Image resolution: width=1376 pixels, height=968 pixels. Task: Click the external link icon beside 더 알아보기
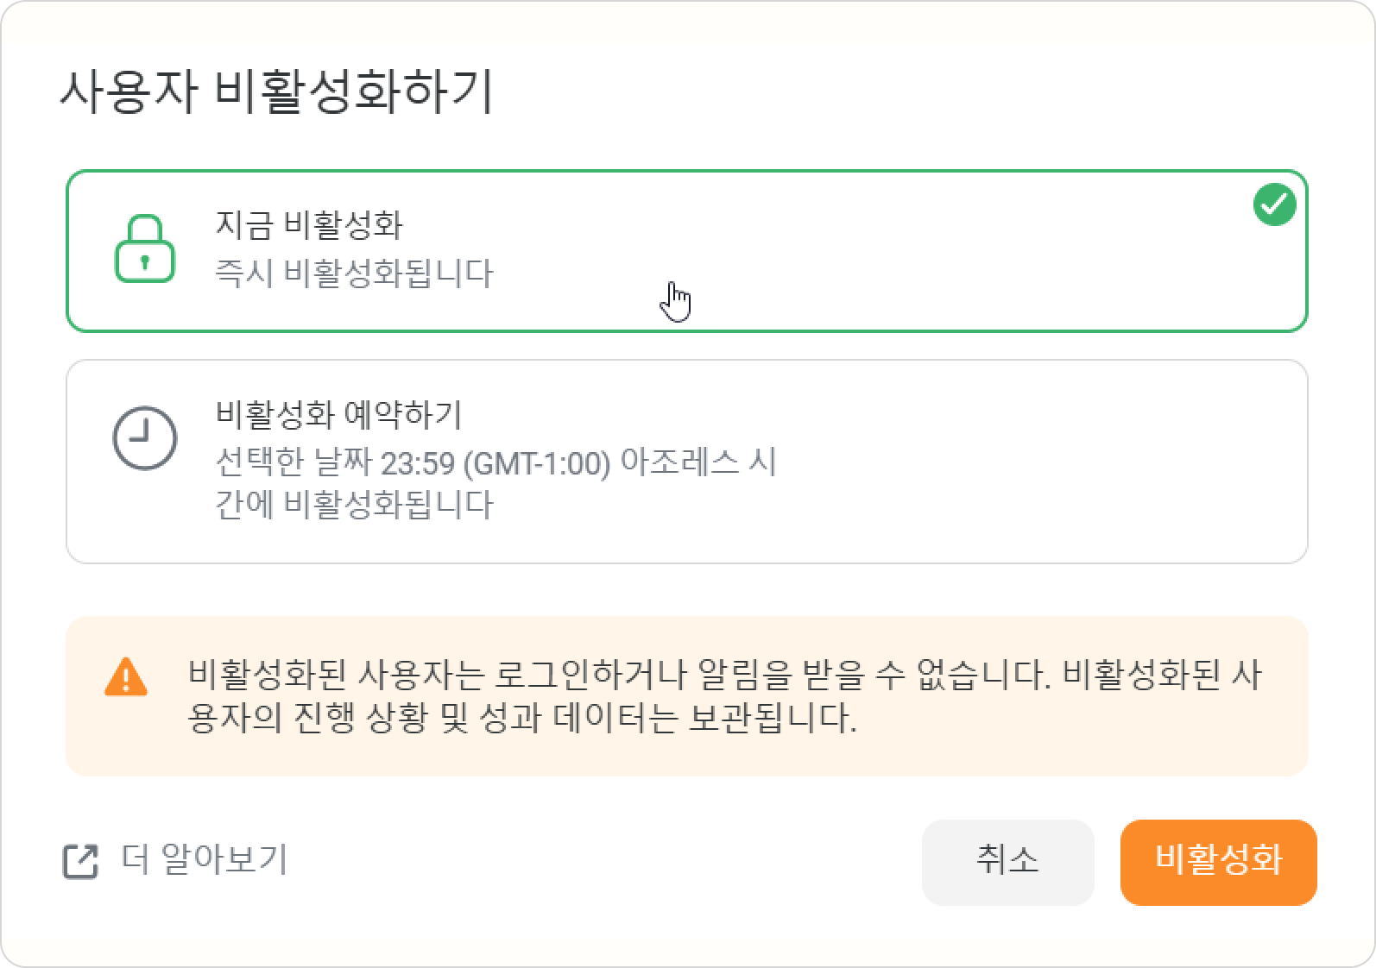tap(81, 861)
